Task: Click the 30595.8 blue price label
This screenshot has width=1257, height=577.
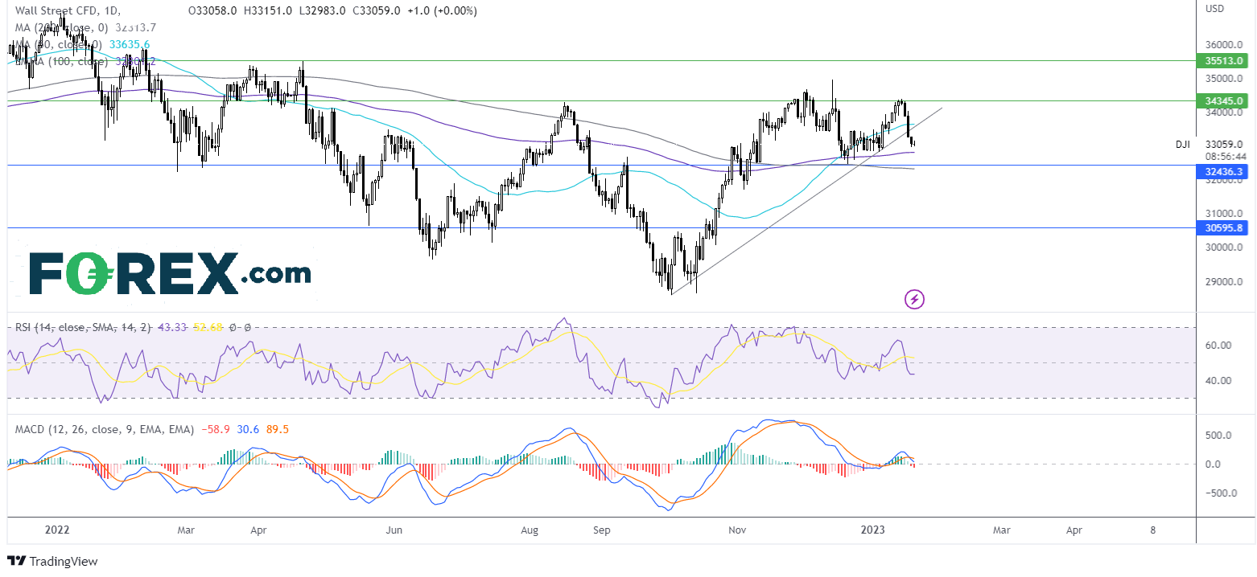Action: (x=1224, y=227)
